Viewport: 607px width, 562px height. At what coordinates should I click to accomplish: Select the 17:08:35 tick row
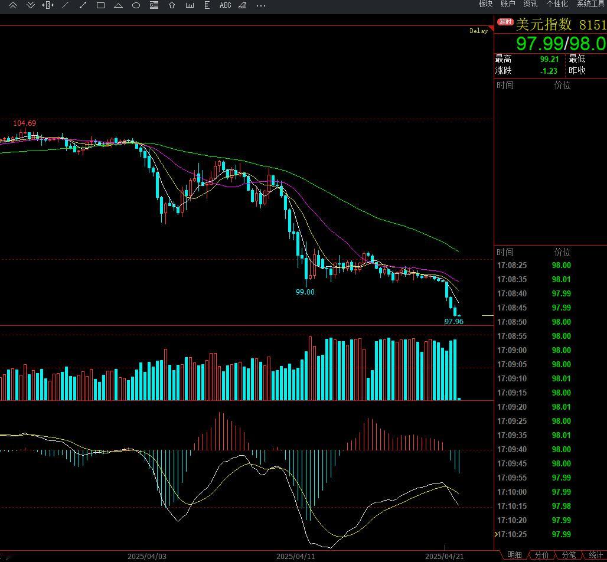(550, 279)
